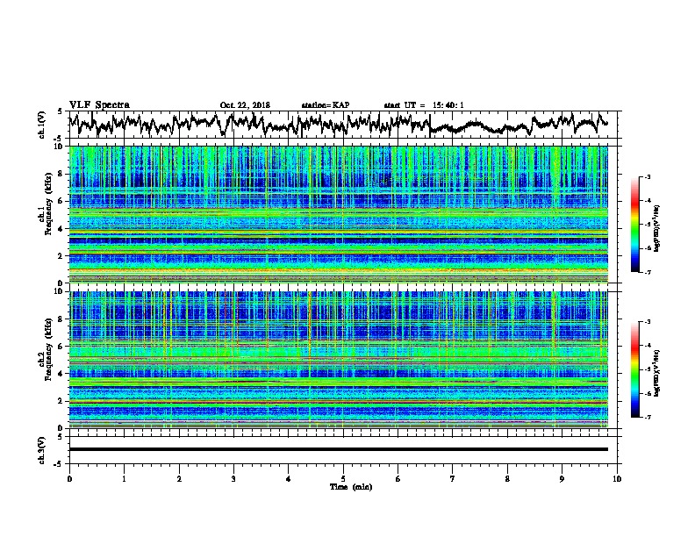Click the log(PSD) label beside ch.2 colorbar
The height and width of the screenshot is (537, 695).
coord(657,373)
